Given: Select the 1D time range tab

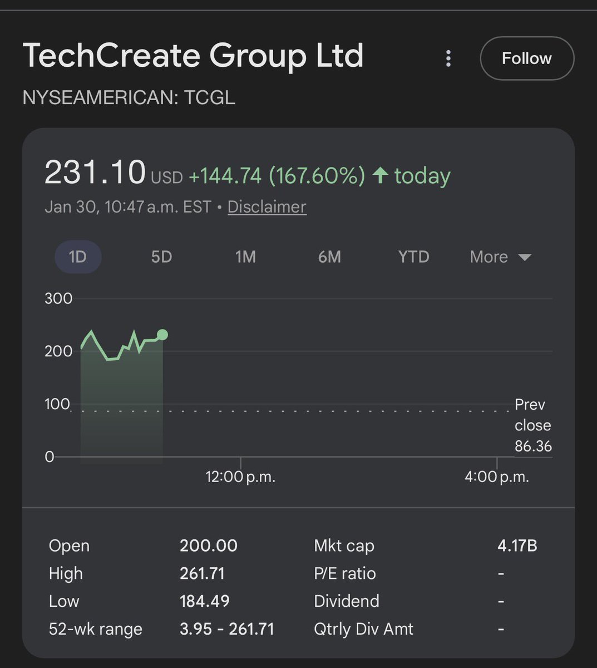Looking at the screenshot, I should [78, 257].
